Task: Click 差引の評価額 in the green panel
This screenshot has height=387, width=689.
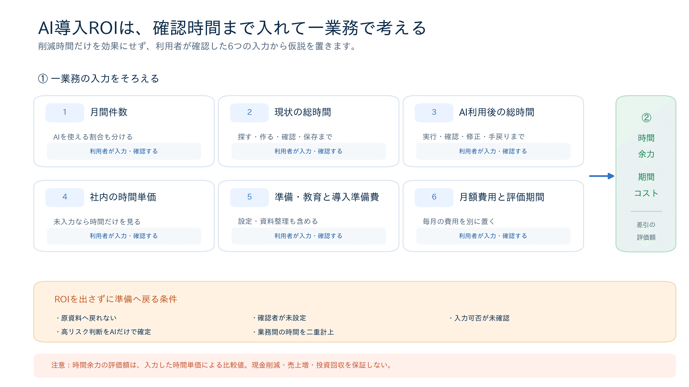Action: [646, 231]
